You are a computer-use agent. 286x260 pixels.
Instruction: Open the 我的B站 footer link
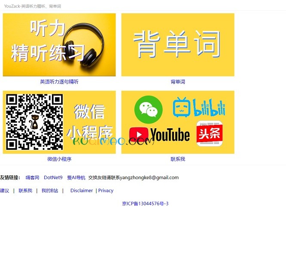coord(50,191)
